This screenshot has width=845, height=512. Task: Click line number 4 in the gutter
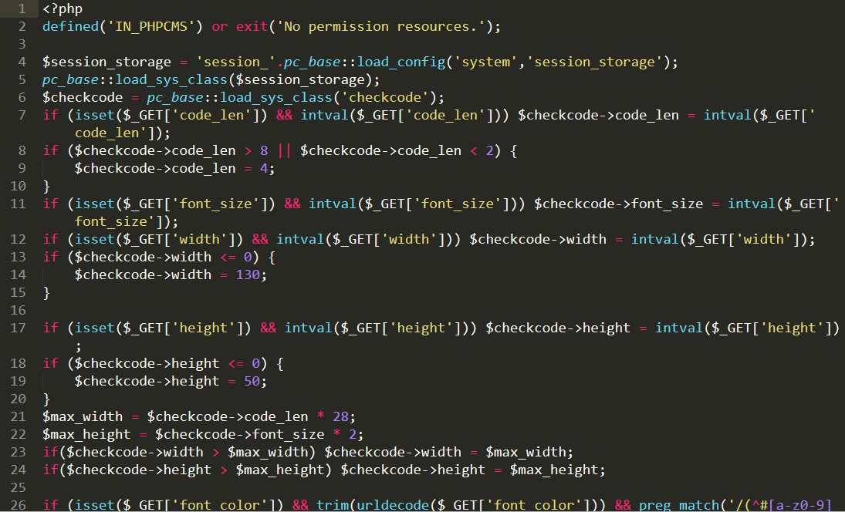coord(22,62)
